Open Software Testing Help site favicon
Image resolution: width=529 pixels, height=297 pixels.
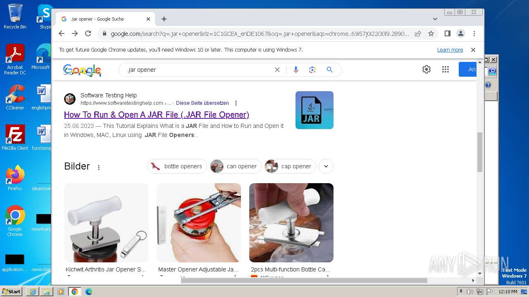(x=70, y=99)
